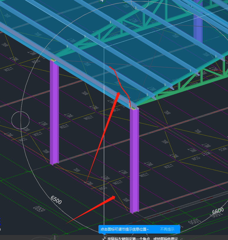Screen dimensions: 228x240
Task: Click the "不再提示" button in tooltip
Action: click(x=167, y=229)
